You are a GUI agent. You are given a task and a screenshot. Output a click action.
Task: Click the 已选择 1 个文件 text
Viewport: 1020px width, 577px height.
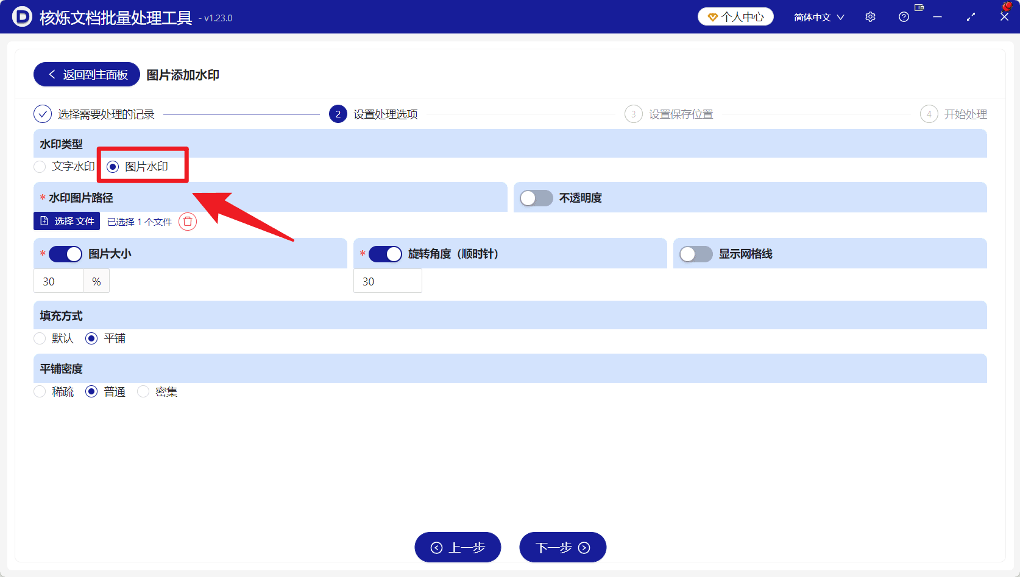[140, 222]
